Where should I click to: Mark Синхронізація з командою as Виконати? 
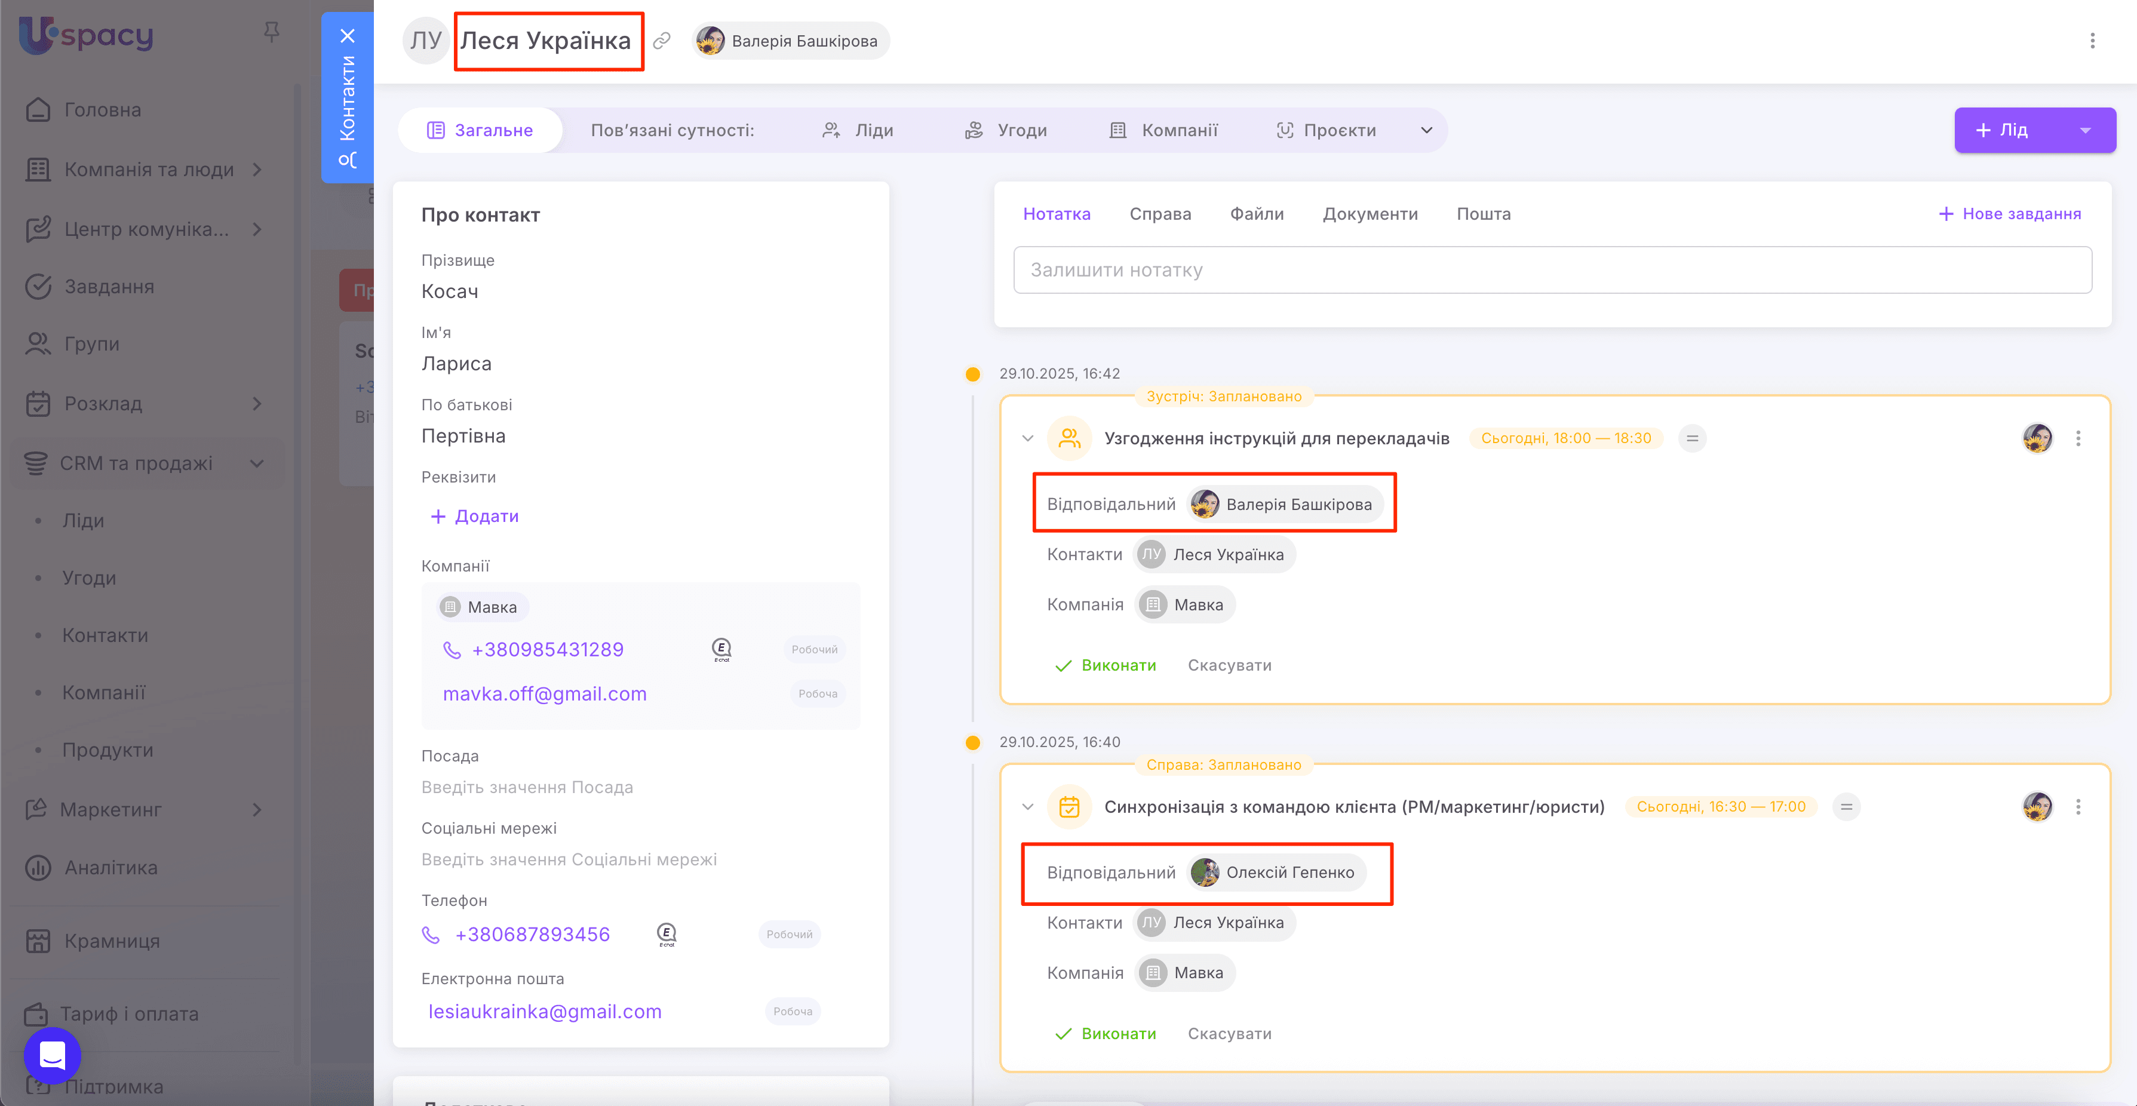tap(1105, 1034)
